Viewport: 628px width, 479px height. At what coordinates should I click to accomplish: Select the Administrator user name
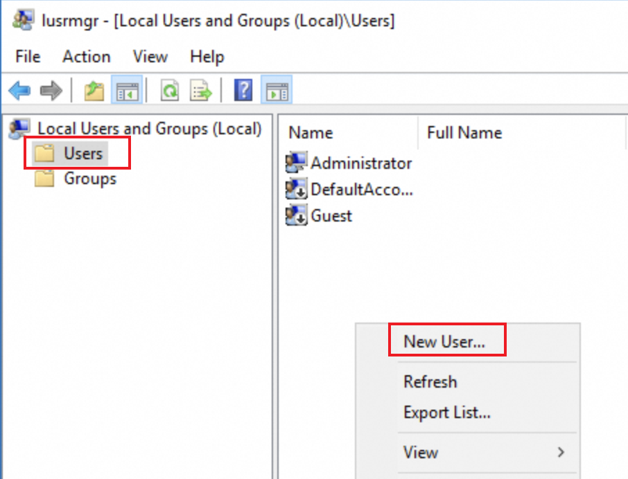(x=361, y=163)
